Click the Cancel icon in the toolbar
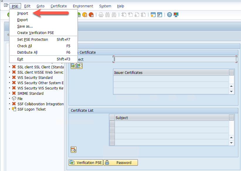241x171 pixels. (91, 15)
